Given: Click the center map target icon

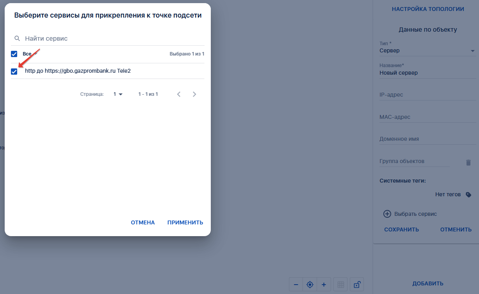Looking at the screenshot, I should pos(310,285).
